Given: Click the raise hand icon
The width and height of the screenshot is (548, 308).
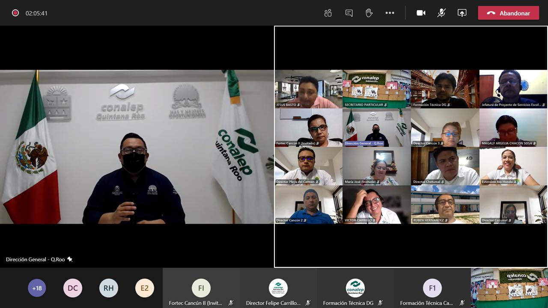Looking at the screenshot, I should click(x=369, y=13).
